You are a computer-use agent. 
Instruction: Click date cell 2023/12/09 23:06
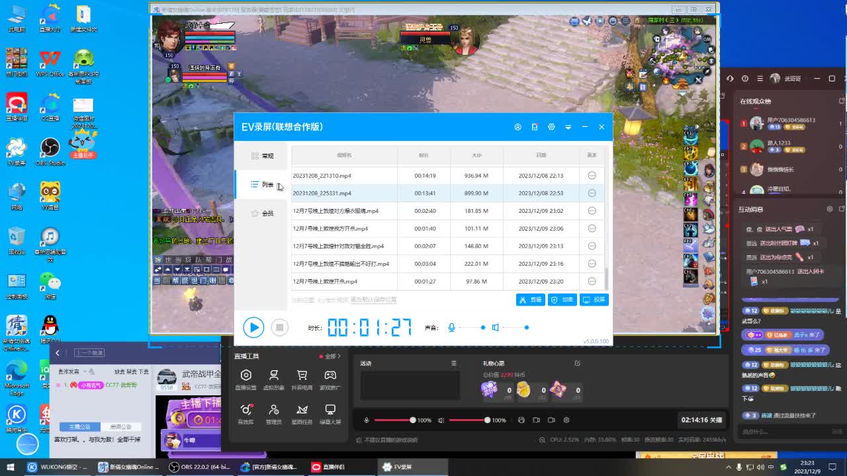(x=541, y=229)
